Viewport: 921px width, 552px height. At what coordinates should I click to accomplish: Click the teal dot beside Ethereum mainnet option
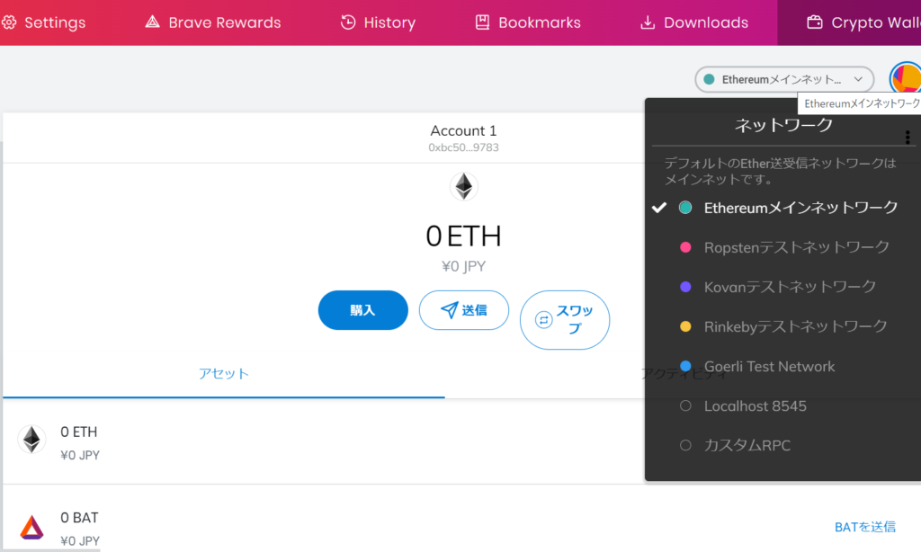point(685,208)
